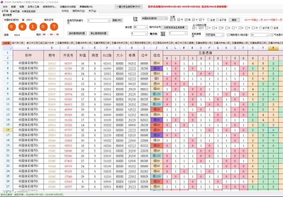Click the 和值 header cell
Image resolution: width=283 pixels, height=197 pixels.
pyautogui.click(x=82, y=55)
